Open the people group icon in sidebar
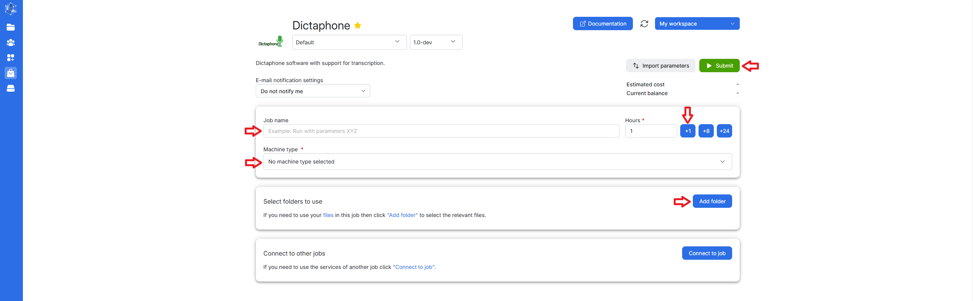This screenshot has height=301, width=973. click(x=11, y=42)
